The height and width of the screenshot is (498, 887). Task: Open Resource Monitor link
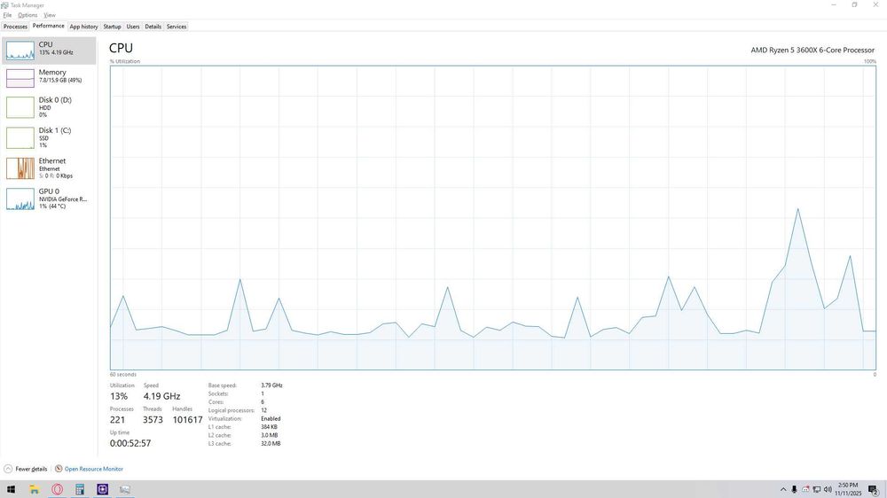click(93, 469)
